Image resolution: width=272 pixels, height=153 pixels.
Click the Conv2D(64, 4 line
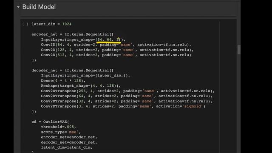click(x=116, y=45)
